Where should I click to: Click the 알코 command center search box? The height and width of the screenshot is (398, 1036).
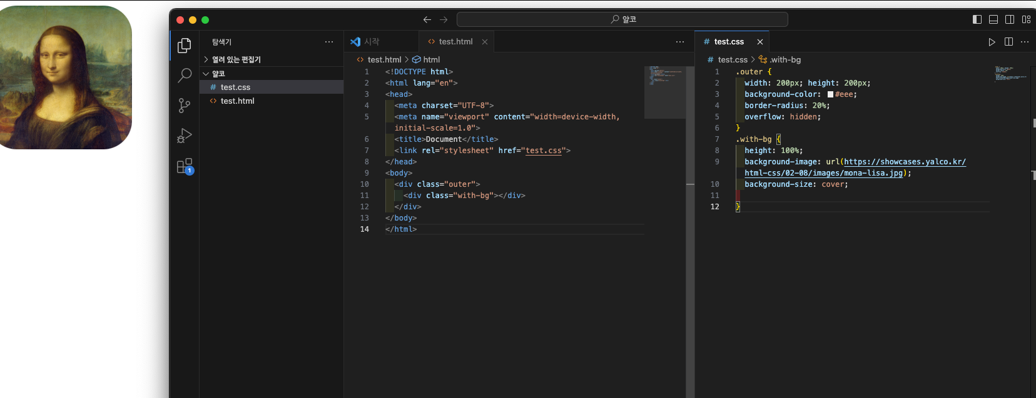click(622, 19)
